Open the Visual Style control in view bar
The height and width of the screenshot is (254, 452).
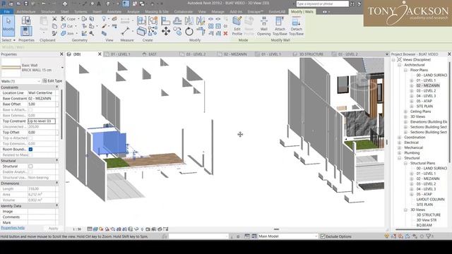[x=95, y=229]
